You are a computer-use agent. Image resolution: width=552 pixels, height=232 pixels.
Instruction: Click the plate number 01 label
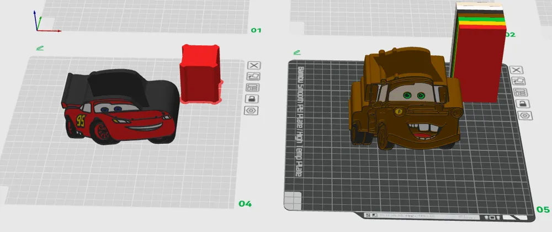coord(256,30)
